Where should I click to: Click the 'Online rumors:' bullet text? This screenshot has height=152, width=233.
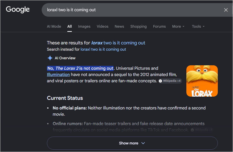pos(68,124)
